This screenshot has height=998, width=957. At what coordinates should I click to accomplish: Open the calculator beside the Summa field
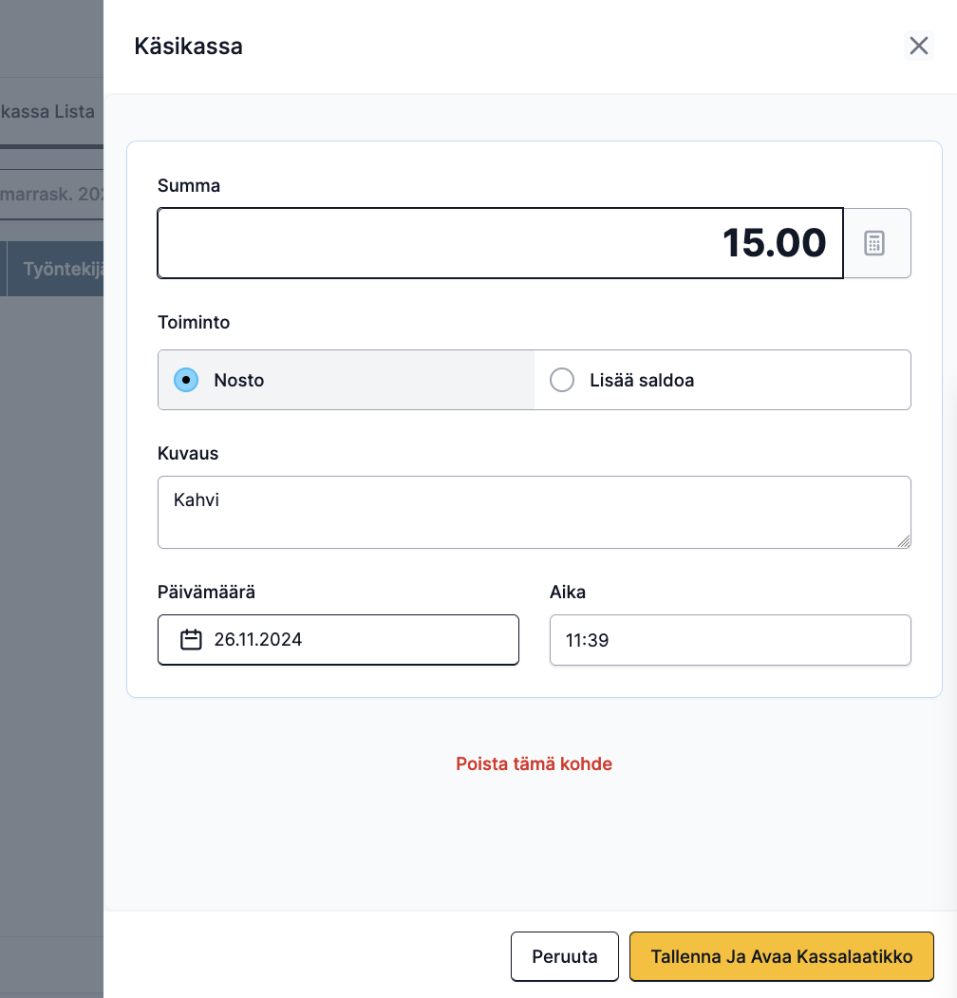click(x=876, y=243)
